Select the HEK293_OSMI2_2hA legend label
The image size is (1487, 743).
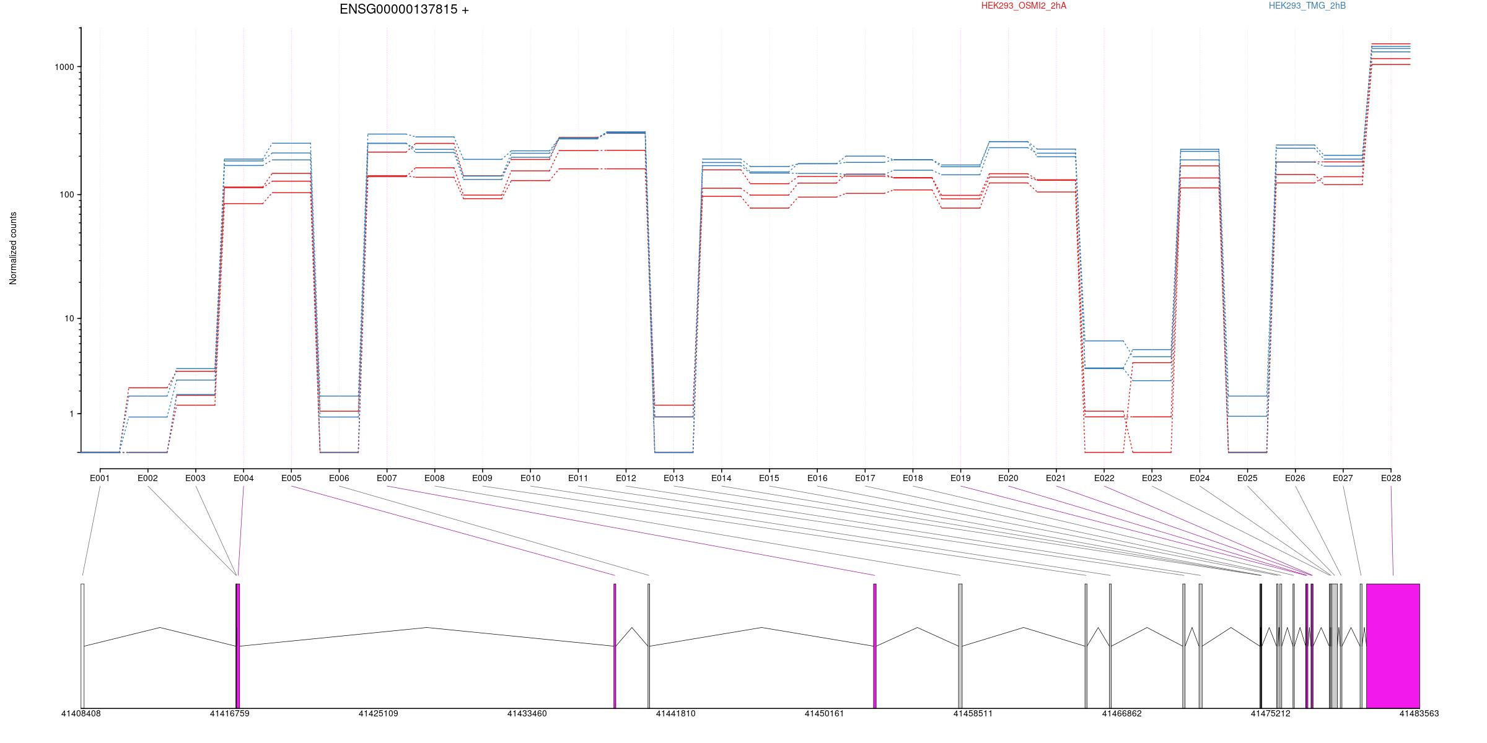[1024, 6]
